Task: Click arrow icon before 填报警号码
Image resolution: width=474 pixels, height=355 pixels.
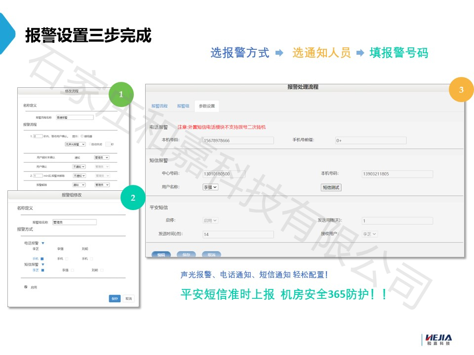Action: [360, 53]
